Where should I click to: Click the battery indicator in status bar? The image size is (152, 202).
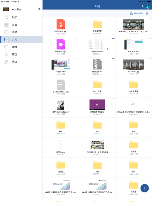149,2
